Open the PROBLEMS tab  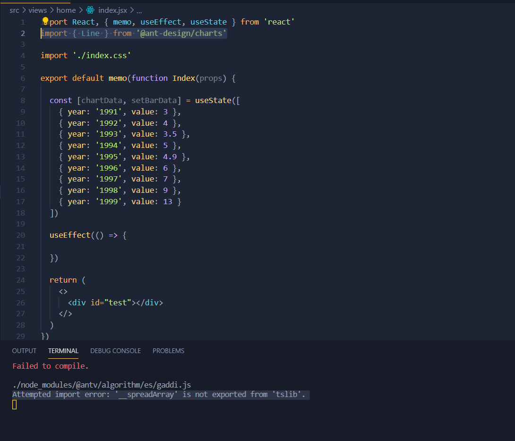tap(168, 351)
